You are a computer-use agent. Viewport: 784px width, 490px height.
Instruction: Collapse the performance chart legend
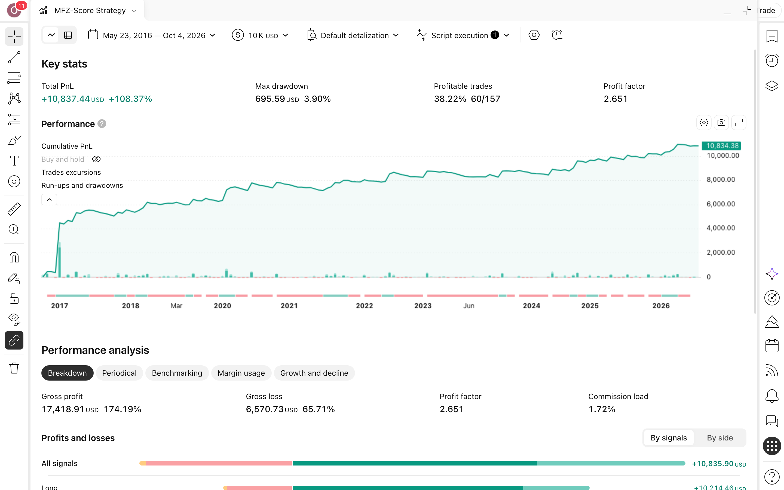pyautogui.click(x=49, y=200)
